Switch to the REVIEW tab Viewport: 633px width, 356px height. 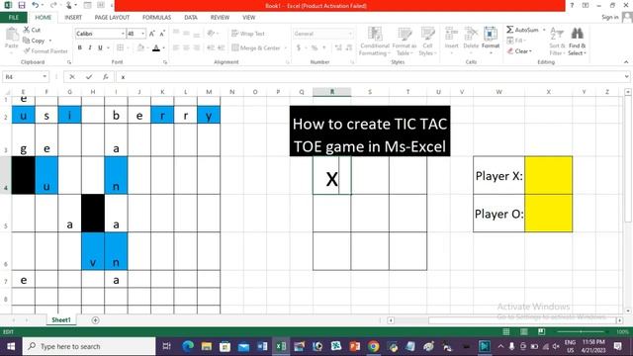coord(220,18)
